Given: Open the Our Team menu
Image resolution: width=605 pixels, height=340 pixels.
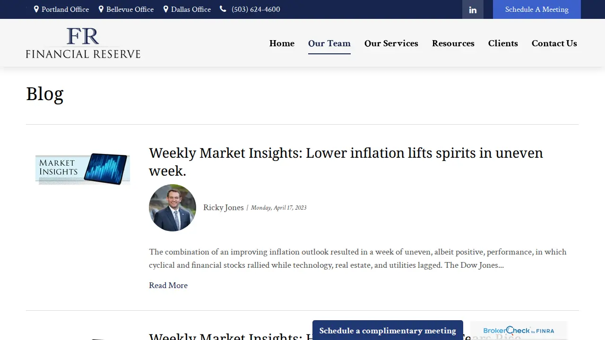Looking at the screenshot, I should (x=329, y=43).
